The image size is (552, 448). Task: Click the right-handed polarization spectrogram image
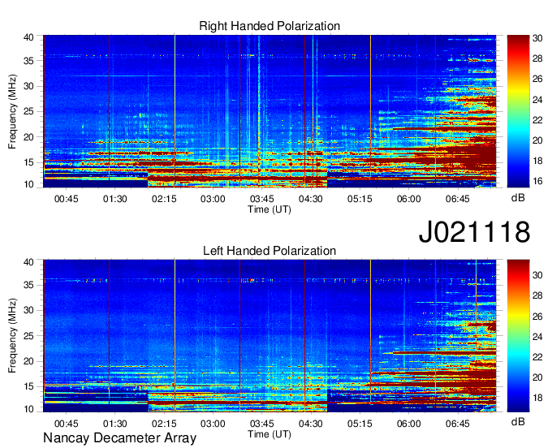270,111
